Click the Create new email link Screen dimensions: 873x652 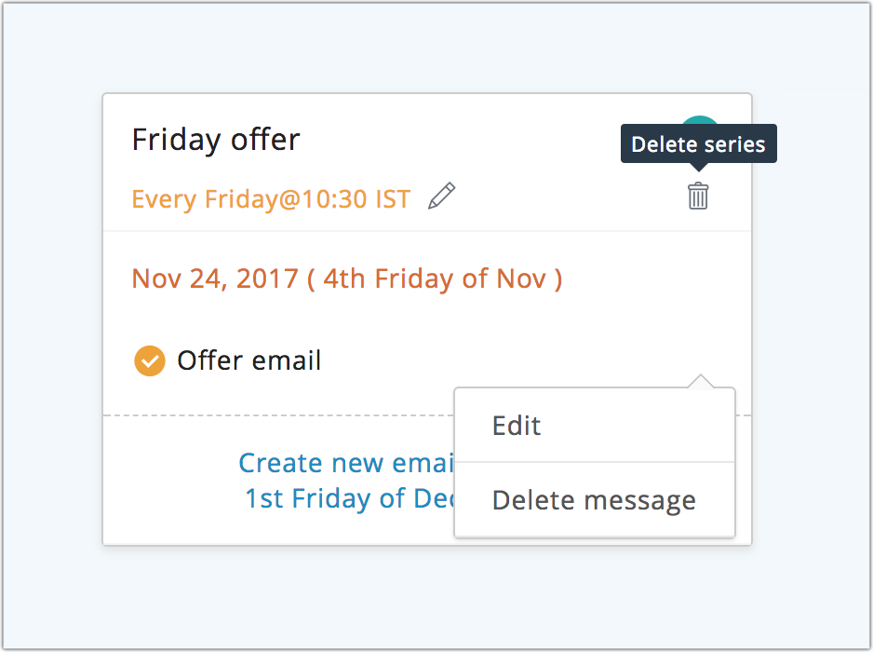[345, 463]
